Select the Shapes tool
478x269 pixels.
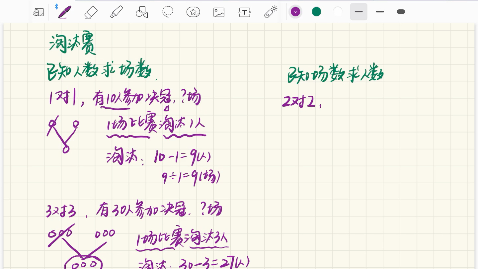pos(142,12)
